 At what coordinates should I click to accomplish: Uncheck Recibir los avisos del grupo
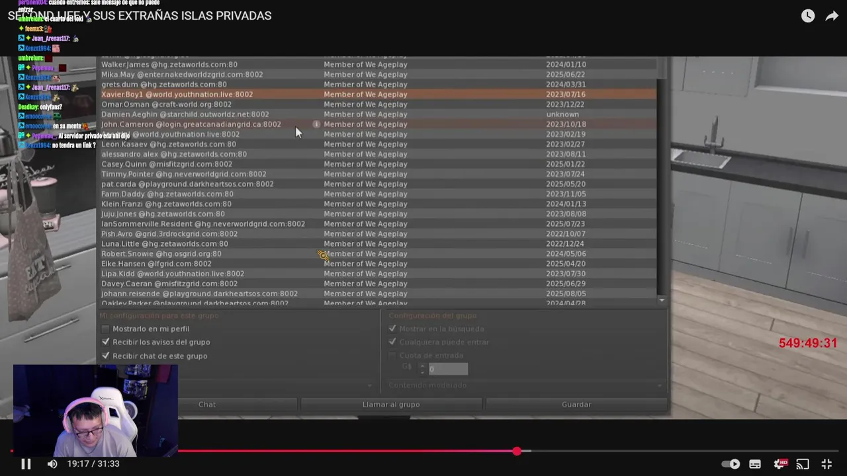[x=105, y=342]
